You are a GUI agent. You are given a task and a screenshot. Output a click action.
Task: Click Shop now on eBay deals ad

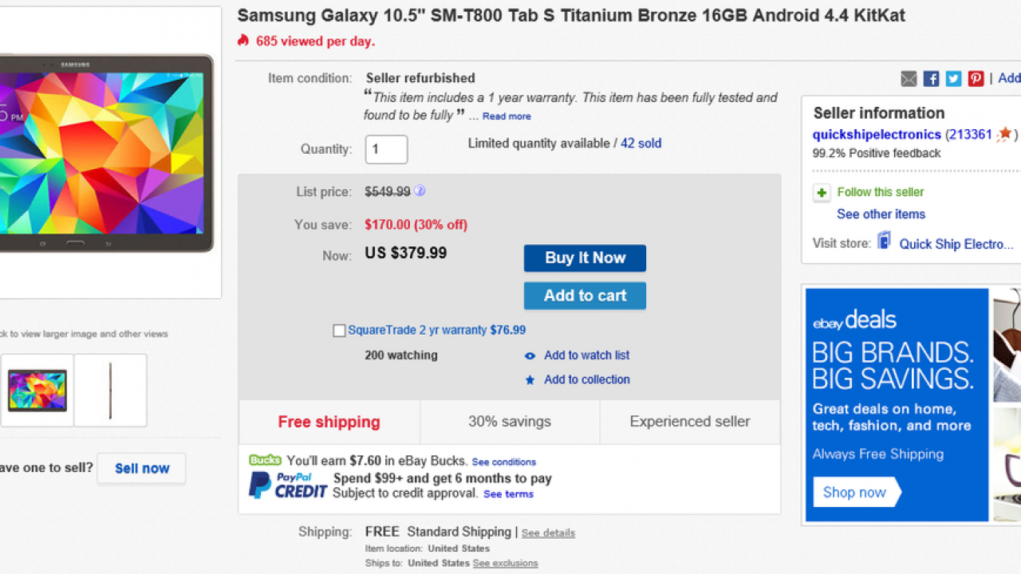click(854, 493)
